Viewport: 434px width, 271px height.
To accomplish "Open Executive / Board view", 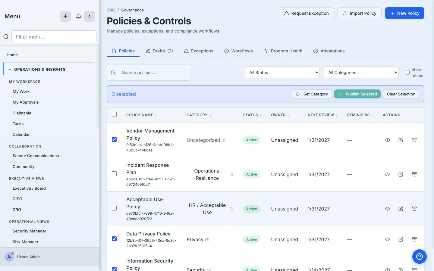I will [29, 188].
